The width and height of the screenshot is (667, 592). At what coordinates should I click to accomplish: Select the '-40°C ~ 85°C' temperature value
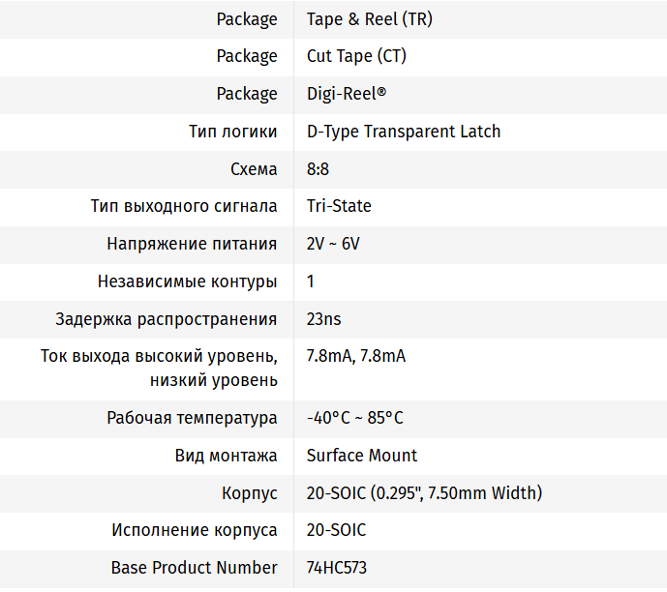(x=354, y=418)
